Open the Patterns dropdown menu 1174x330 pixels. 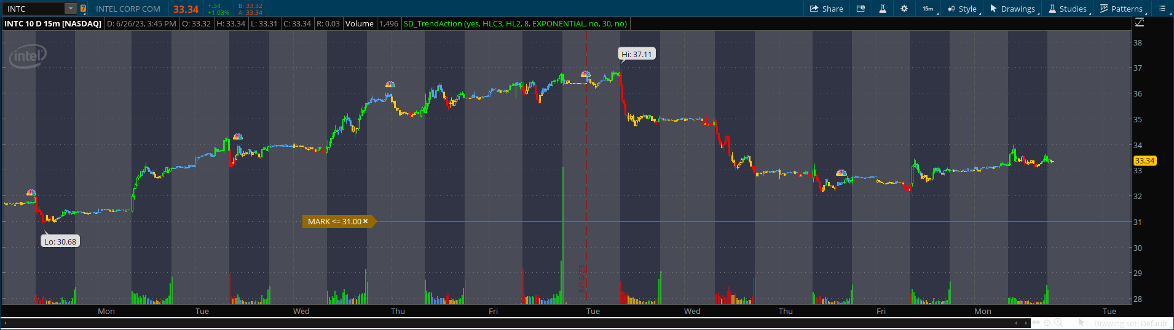[1122, 9]
